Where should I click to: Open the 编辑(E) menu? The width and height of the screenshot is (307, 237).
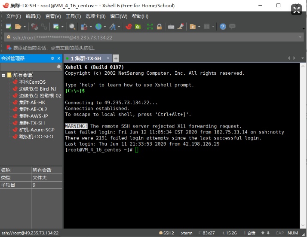[x=33, y=16]
